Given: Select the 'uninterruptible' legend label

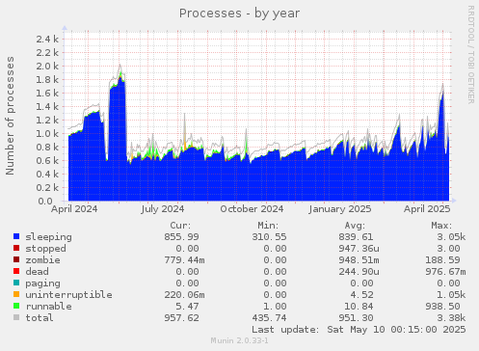Looking at the screenshot, I should (68, 295).
